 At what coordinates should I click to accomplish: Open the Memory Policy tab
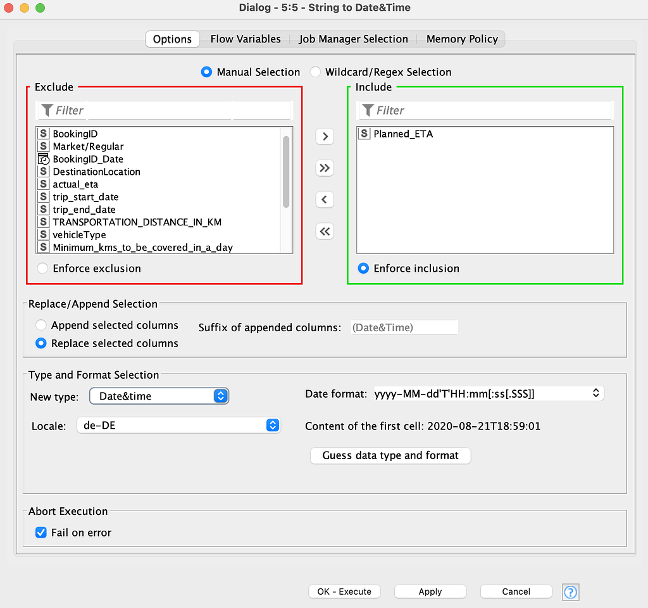point(462,39)
